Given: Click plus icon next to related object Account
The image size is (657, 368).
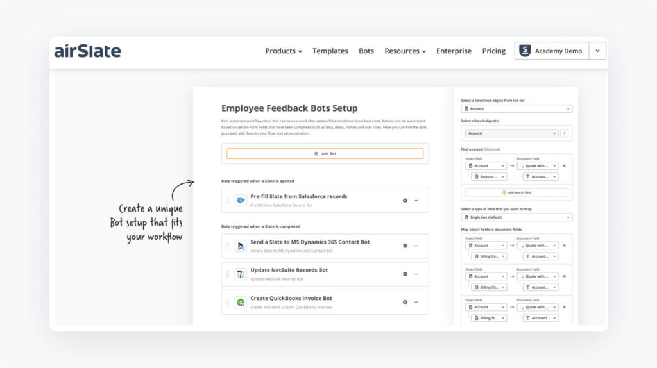Looking at the screenshot, I should (565, 133).
